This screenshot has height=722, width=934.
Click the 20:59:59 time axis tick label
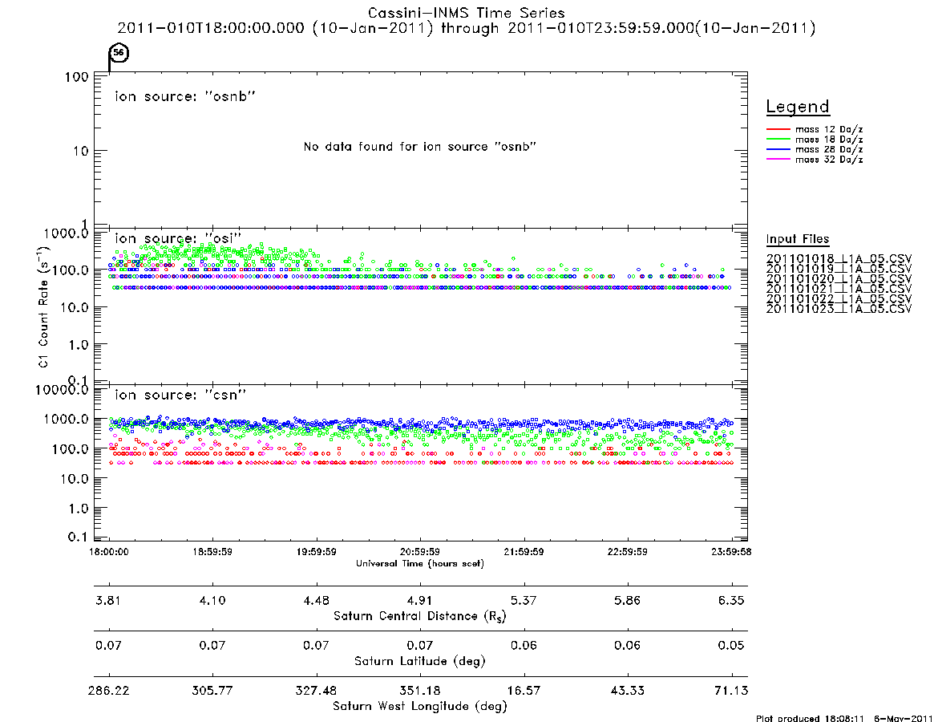click(420, 552)
